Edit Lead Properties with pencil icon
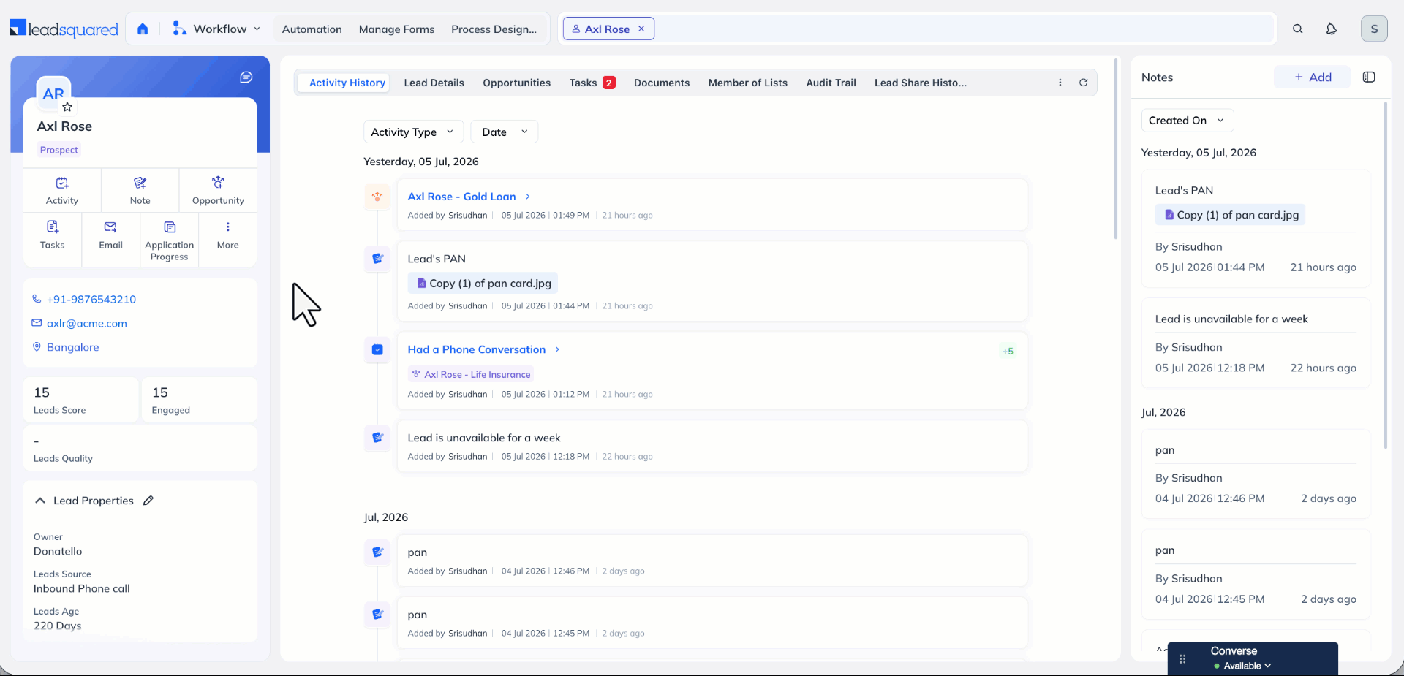This screenshot has height=676, width=1404. pyautogui.click(x=148, y=501)
